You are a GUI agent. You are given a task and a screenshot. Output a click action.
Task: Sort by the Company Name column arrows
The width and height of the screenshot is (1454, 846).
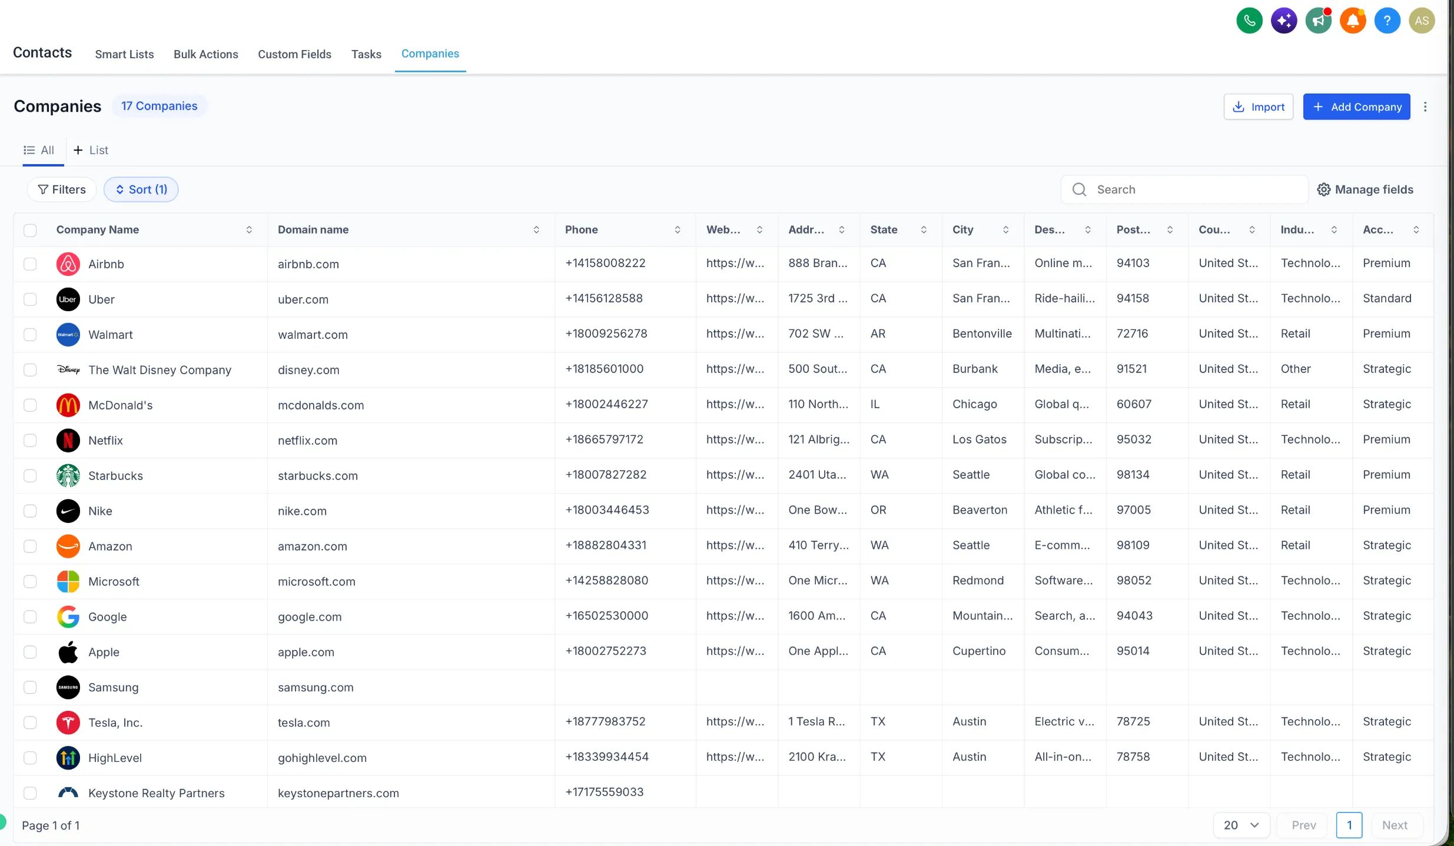(x=249, y=230)
